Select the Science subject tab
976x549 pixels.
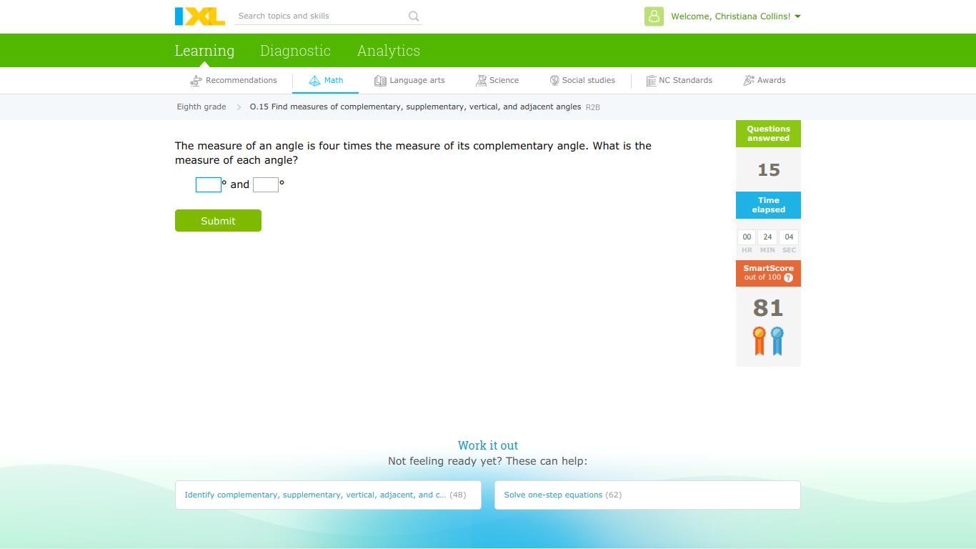497,81
